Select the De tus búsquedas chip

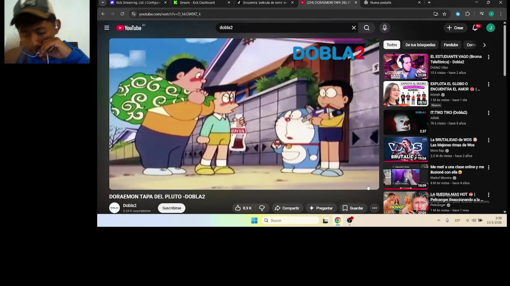(420, 45)
